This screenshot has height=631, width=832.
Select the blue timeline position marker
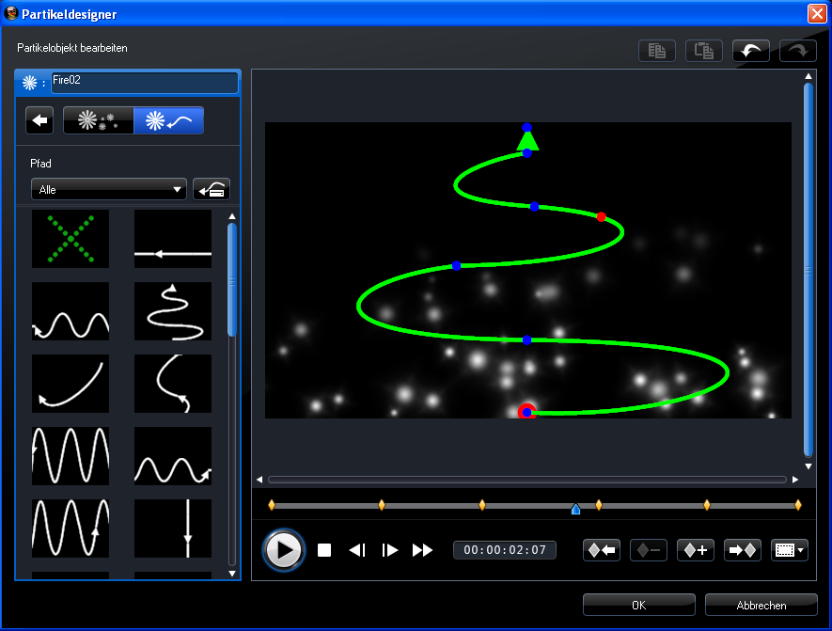click(x=575, y=508)
